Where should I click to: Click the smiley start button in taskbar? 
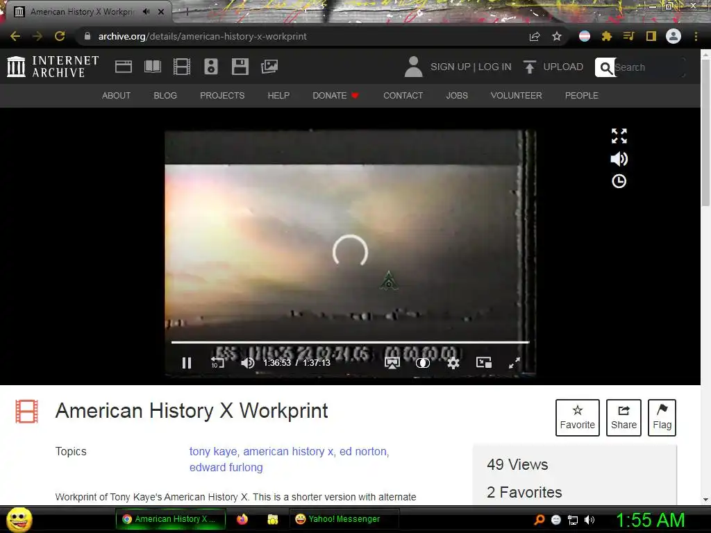tap(19, 520)
